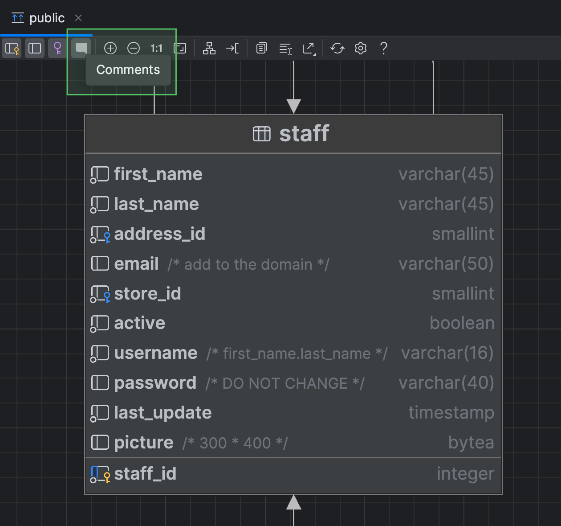This screenshot has height=526, width=561.
Task: Open the export diagram options
Action: point(309,48)
